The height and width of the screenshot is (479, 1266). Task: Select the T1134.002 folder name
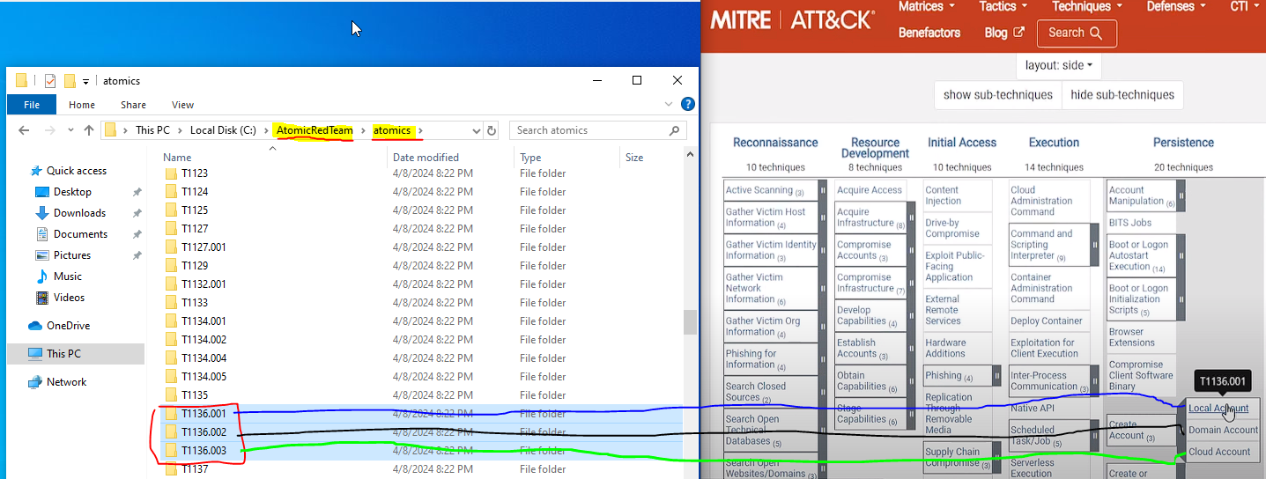[x=204, y=340]
